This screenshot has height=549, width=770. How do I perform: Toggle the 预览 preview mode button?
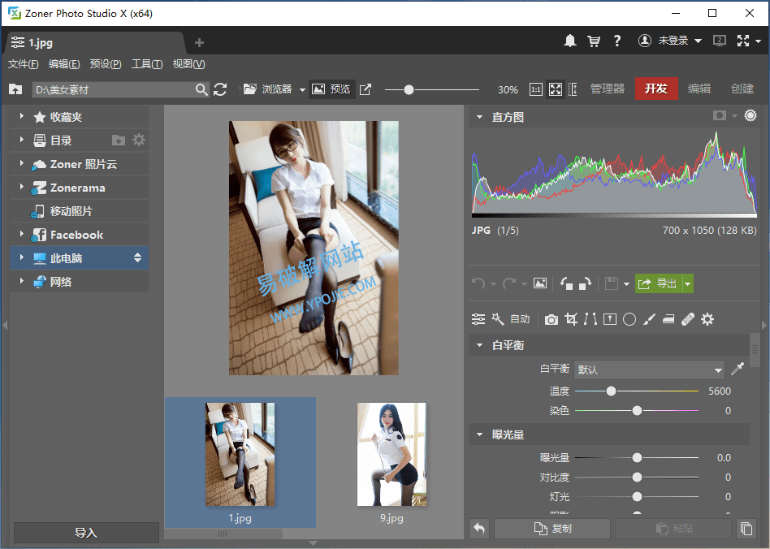(x=331, y=89)
